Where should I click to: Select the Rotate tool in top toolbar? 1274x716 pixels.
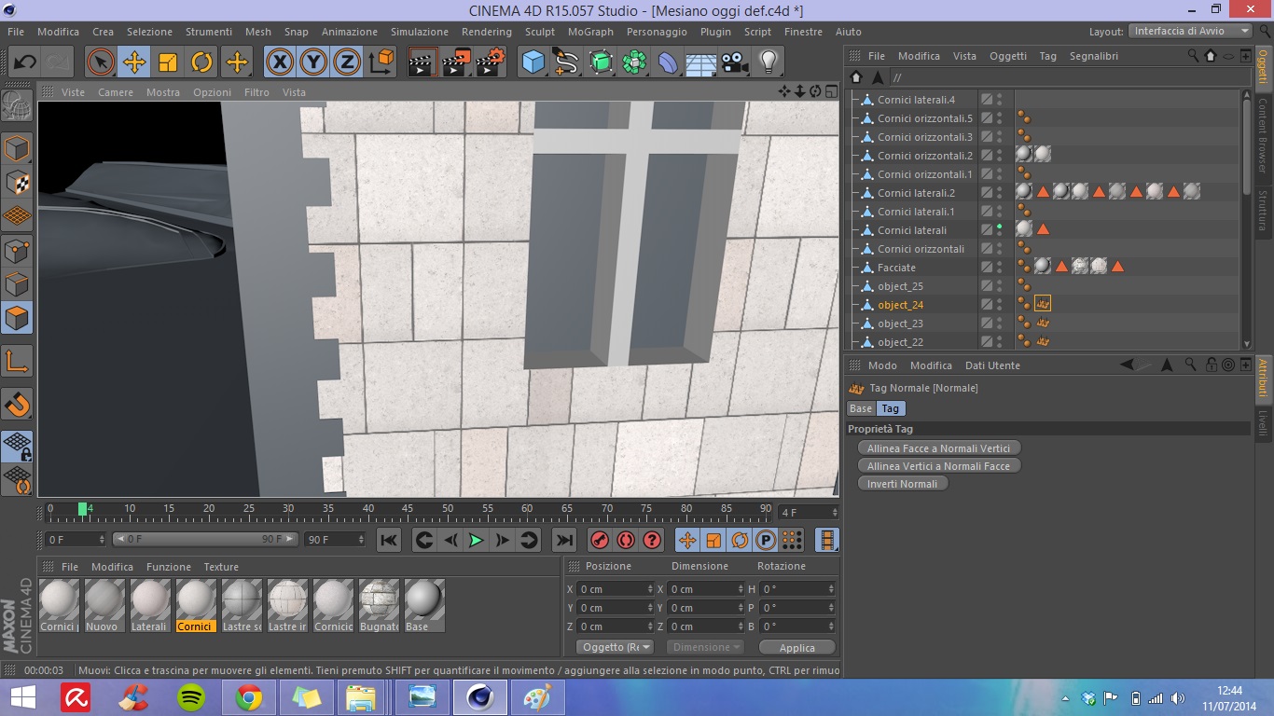pyautogui.click(x=201, y=62)
